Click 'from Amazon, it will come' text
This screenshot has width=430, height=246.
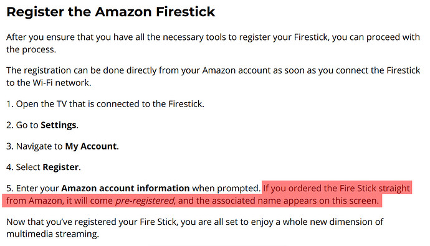tap(59, 201)
